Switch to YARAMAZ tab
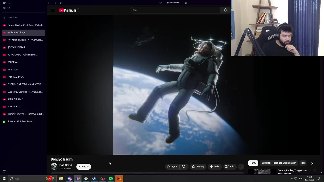Viewport: 324px width, 182px height. tap(23, 62)
